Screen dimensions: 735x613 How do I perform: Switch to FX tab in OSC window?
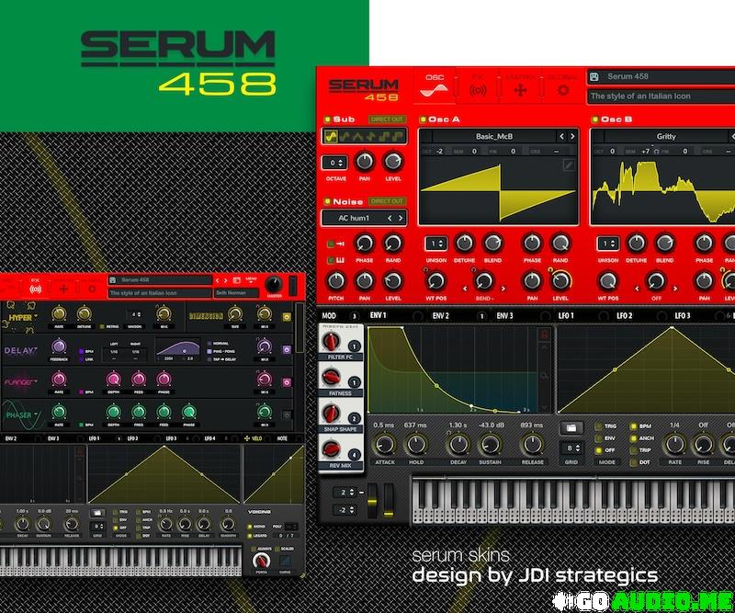click(478, 85)
